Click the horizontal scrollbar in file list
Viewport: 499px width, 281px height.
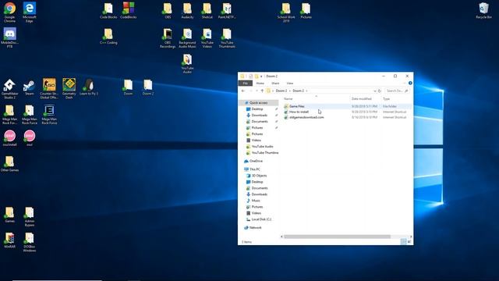337,237
